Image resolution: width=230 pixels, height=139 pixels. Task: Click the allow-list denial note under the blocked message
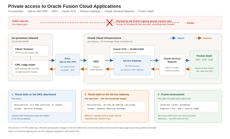coord(145,24)
